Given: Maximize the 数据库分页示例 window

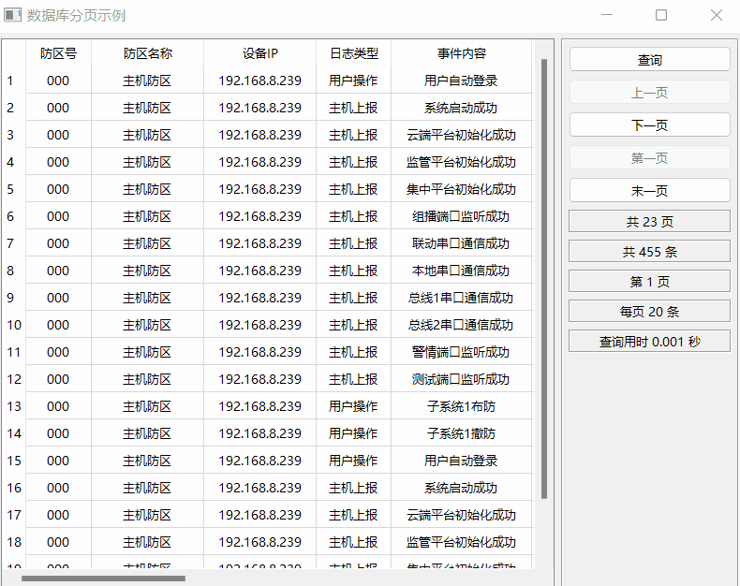Looking at the screenshot, I should 661,15.
